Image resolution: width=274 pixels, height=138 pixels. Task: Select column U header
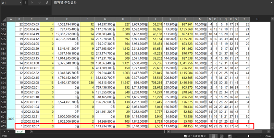pos(257,19)
